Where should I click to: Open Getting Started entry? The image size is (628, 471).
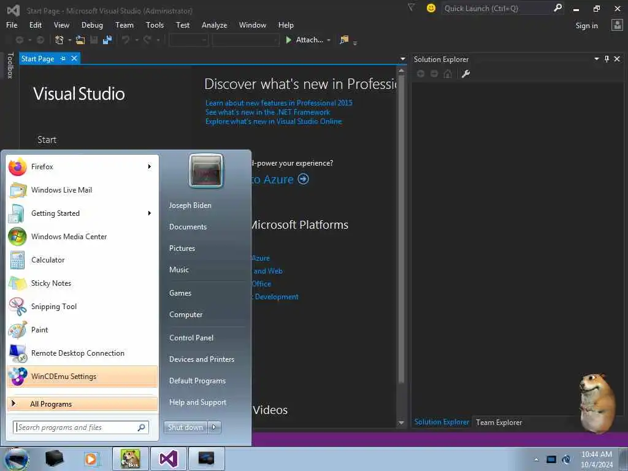[x=83, y=213]
